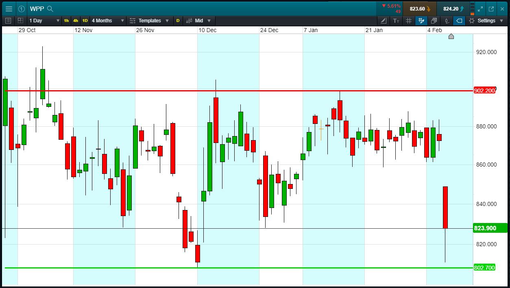Click the 860.000 price axis label

tap(486, 165)
